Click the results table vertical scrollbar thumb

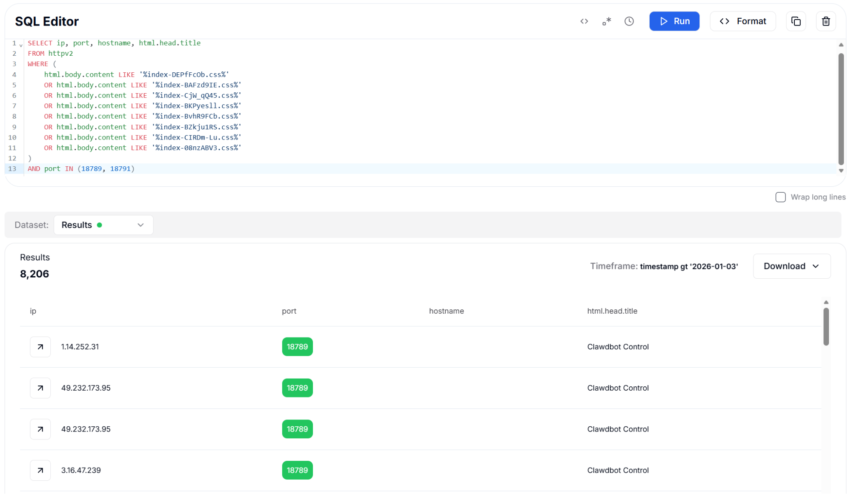826,326
